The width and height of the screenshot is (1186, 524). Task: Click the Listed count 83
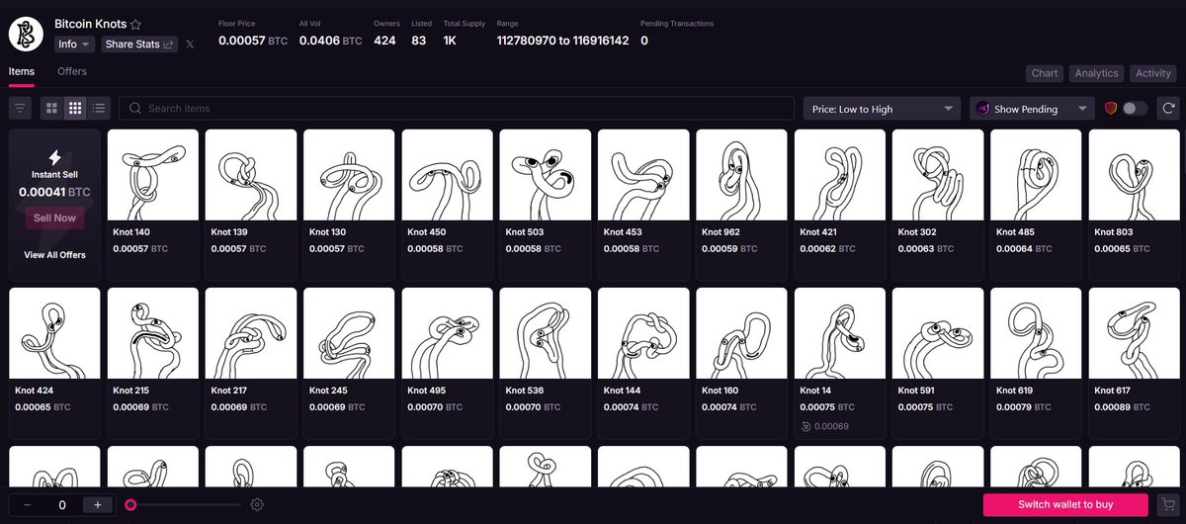(419, 41)
